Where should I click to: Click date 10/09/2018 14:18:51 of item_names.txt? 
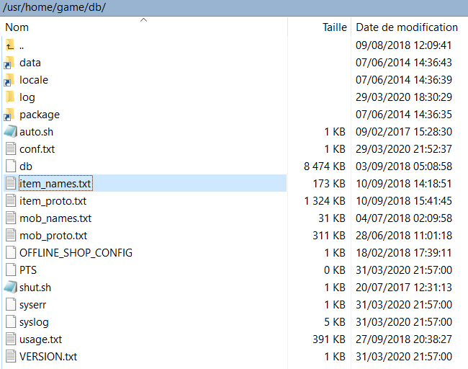(x=404, y=184)
